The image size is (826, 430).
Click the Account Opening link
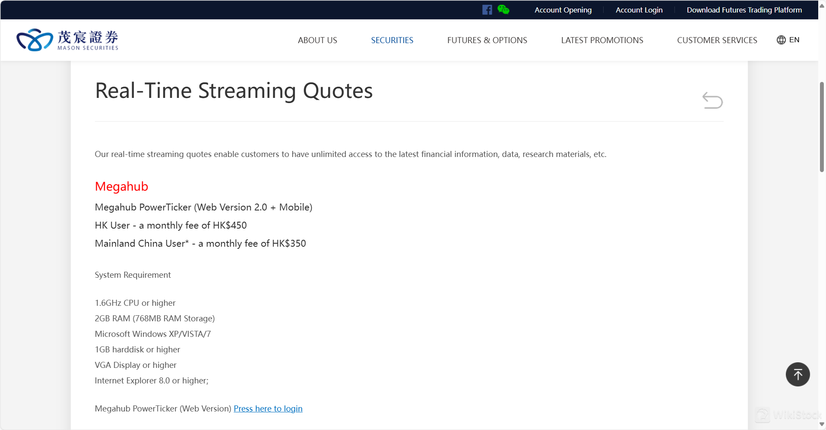tap(563, 10)
